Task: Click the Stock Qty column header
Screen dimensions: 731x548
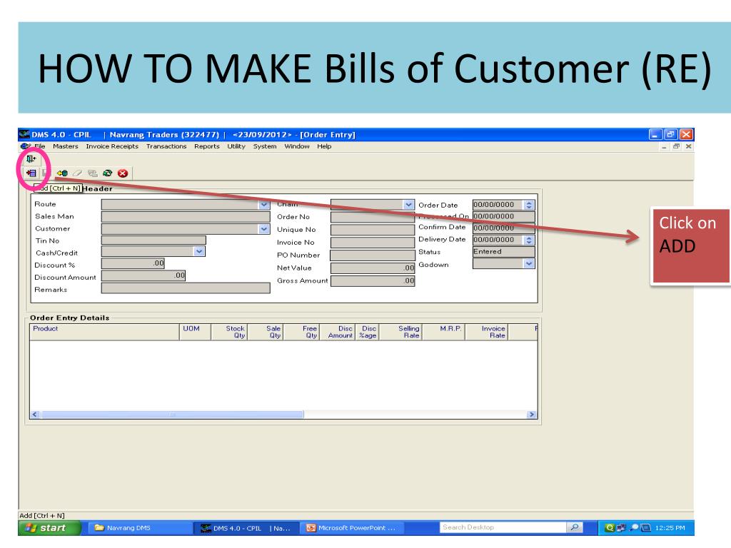Action: 229,332
